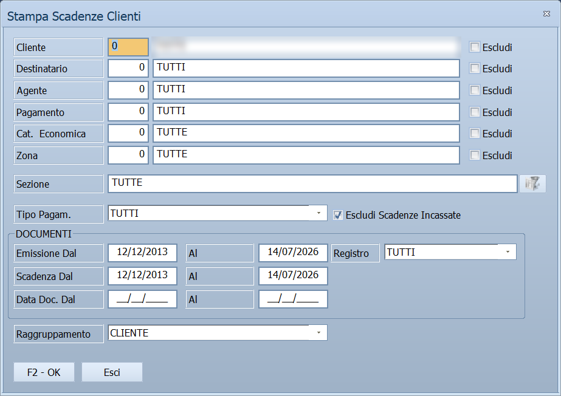Click the Data Doc. end date field
This screenshot has height=396, width=561.
pos(293,299)
